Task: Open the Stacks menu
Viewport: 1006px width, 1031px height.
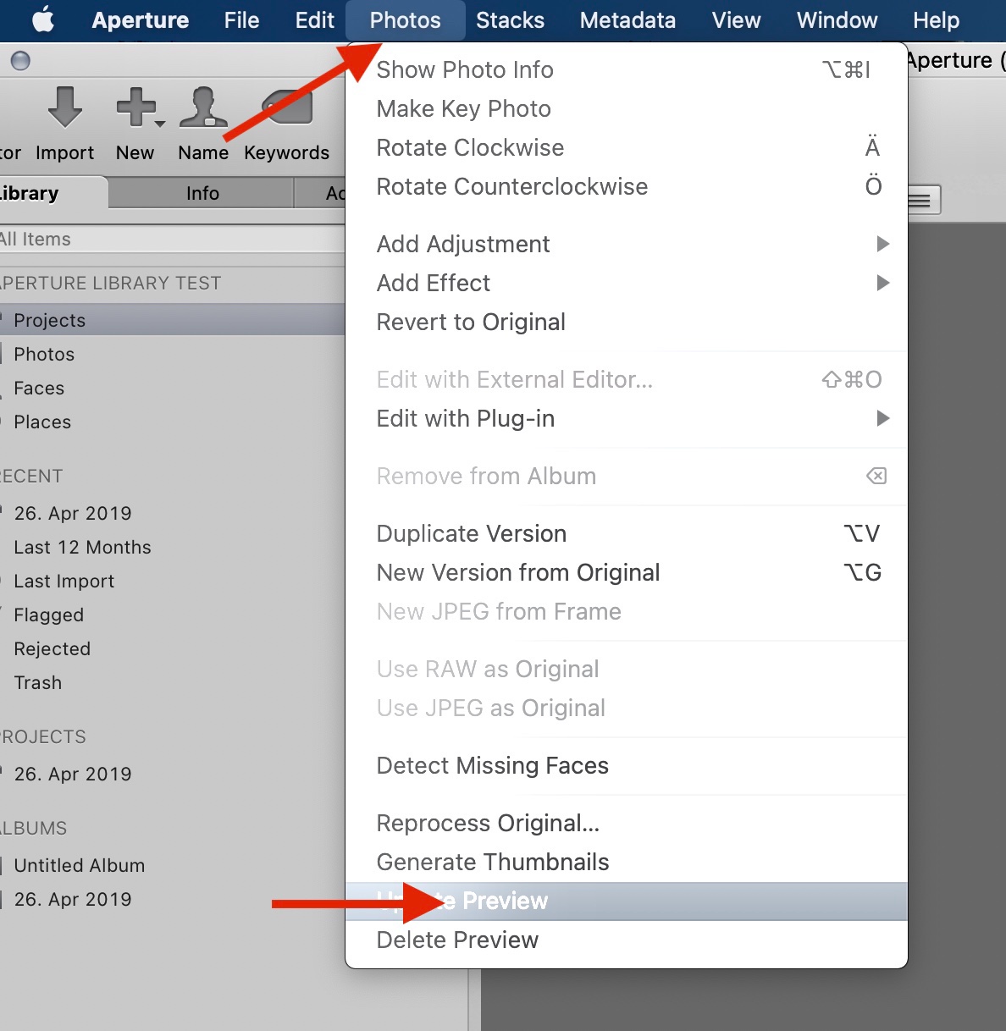Action: click(x=510, y=20)
